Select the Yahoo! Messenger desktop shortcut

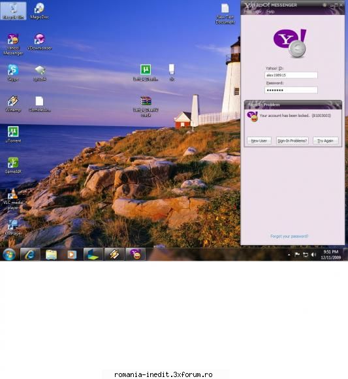[x=13, y=44]
